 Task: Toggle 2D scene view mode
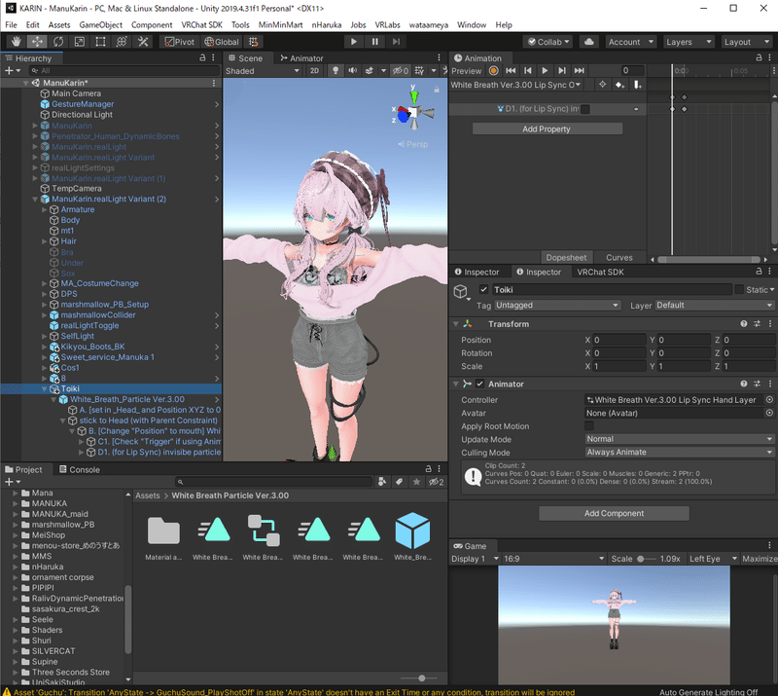314,70
